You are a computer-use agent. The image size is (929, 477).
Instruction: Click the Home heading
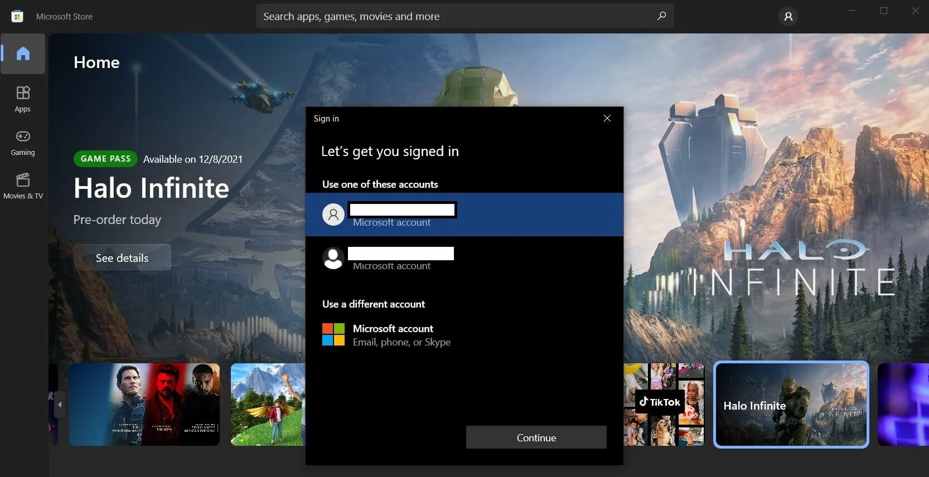96,62
